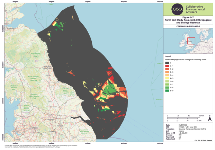Click the north arrow symbol
Screen dimensions: 215x150
click(210, 118)
